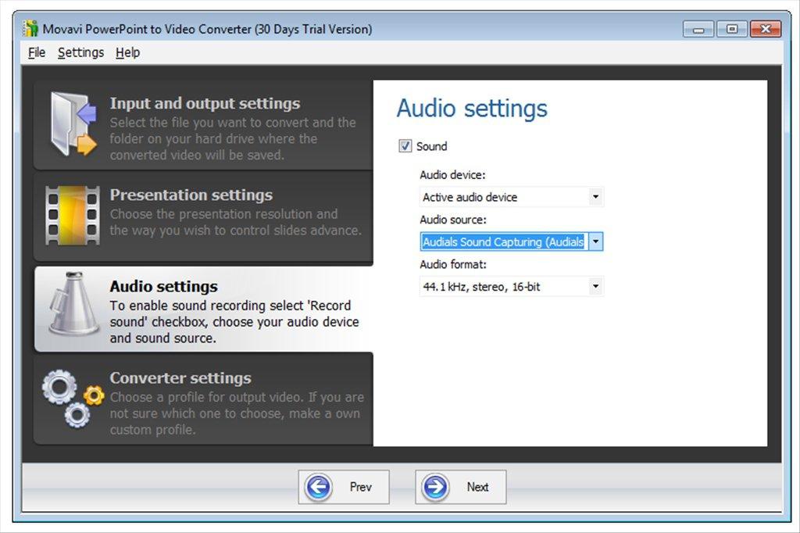Click the Prev button
Viewport: 800px width, 533px height.
coord(344,486)
